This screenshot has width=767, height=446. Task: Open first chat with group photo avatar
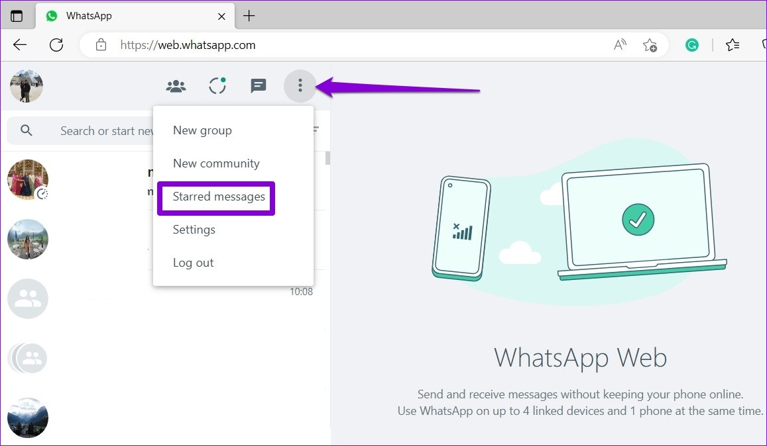click(28, 180)
